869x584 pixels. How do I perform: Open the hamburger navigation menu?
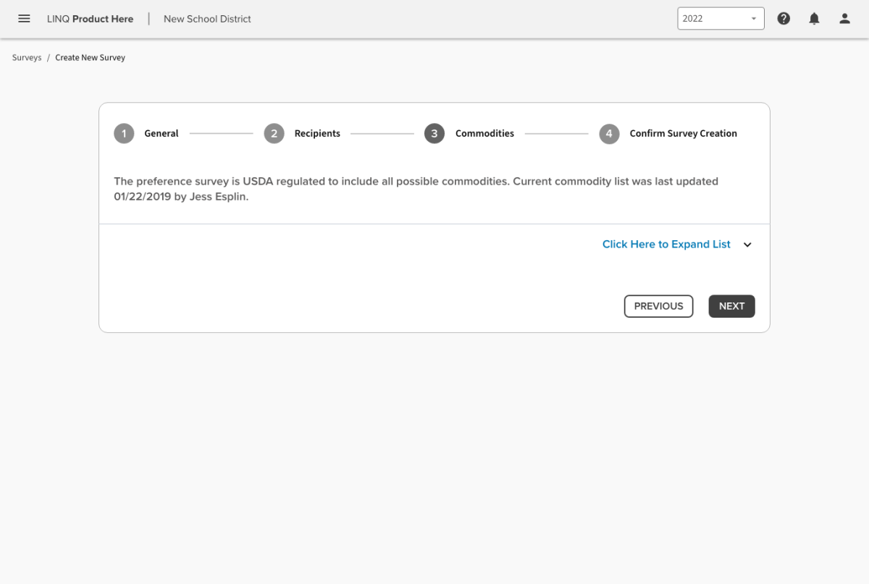coord(24,19)
